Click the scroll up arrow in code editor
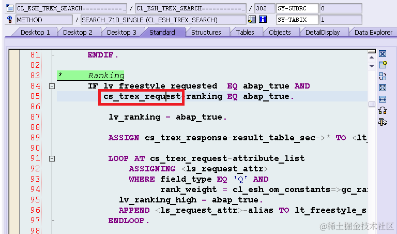This screenshot has width=397, height=234. point(372,58)
